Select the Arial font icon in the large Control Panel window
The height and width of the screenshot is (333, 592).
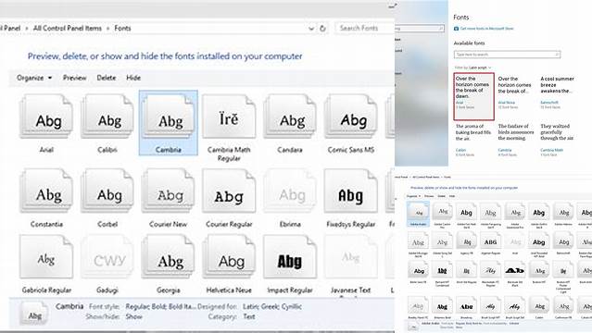46,117
